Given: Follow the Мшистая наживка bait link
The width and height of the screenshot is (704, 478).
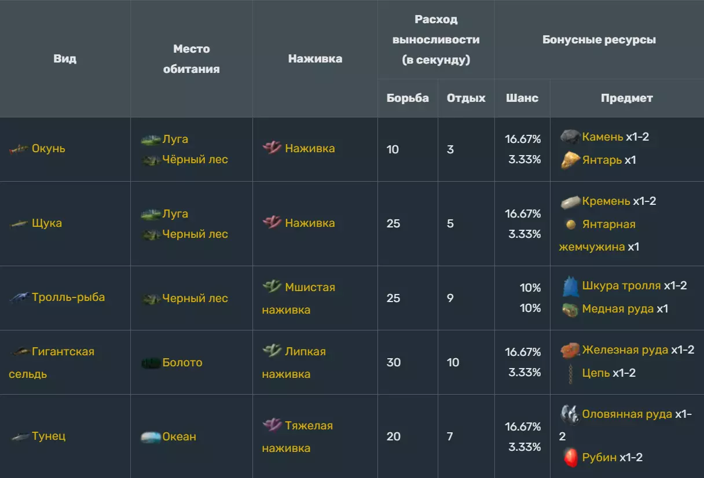Looking at the screenshot, I should pos(310,288).
